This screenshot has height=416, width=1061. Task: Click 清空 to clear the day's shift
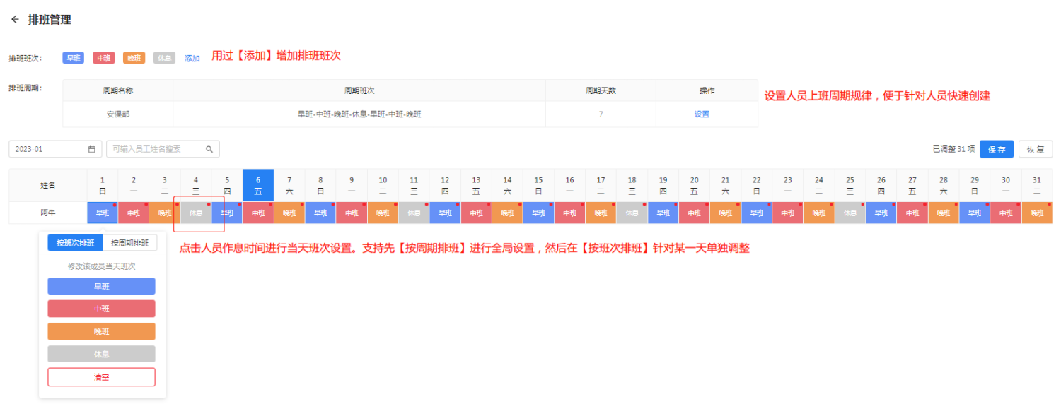tap(101, 377)
